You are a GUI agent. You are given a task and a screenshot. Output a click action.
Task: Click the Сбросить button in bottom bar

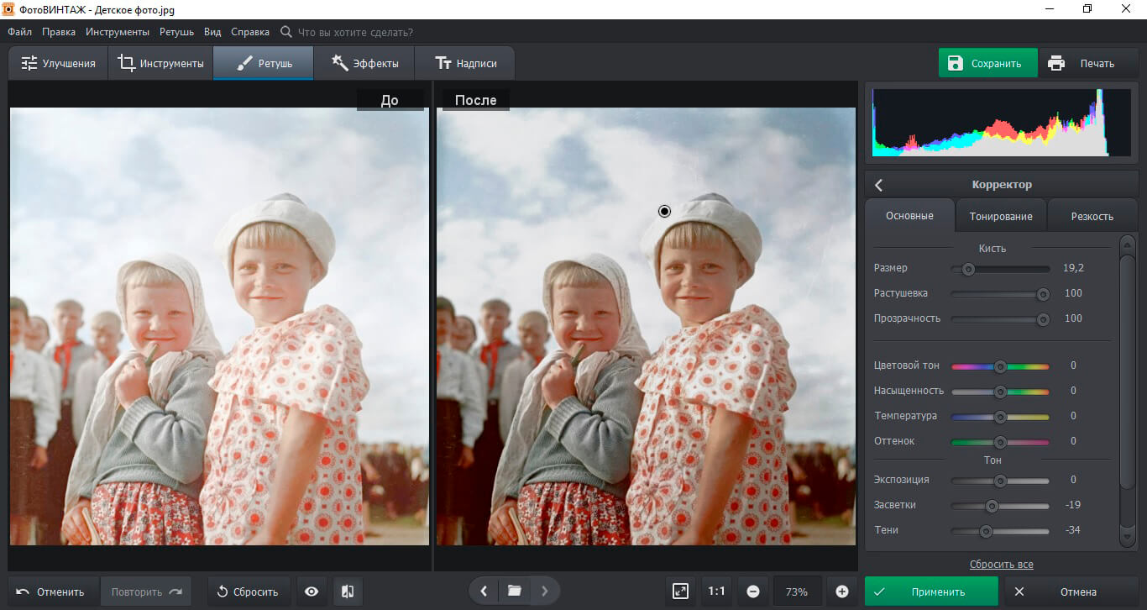point(249,592)
